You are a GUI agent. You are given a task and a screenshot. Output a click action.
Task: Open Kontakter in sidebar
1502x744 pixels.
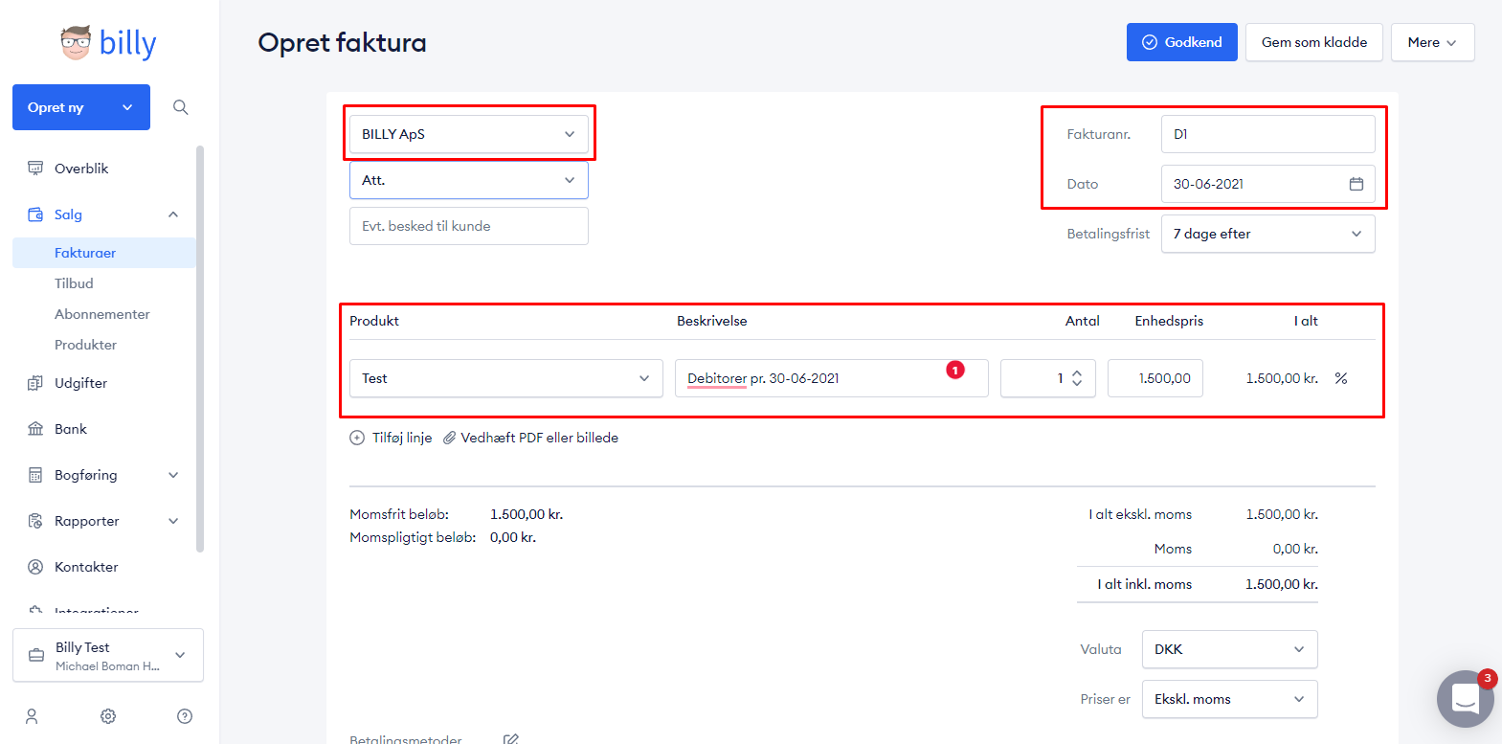pyautogui.click(x=86, y=567)
